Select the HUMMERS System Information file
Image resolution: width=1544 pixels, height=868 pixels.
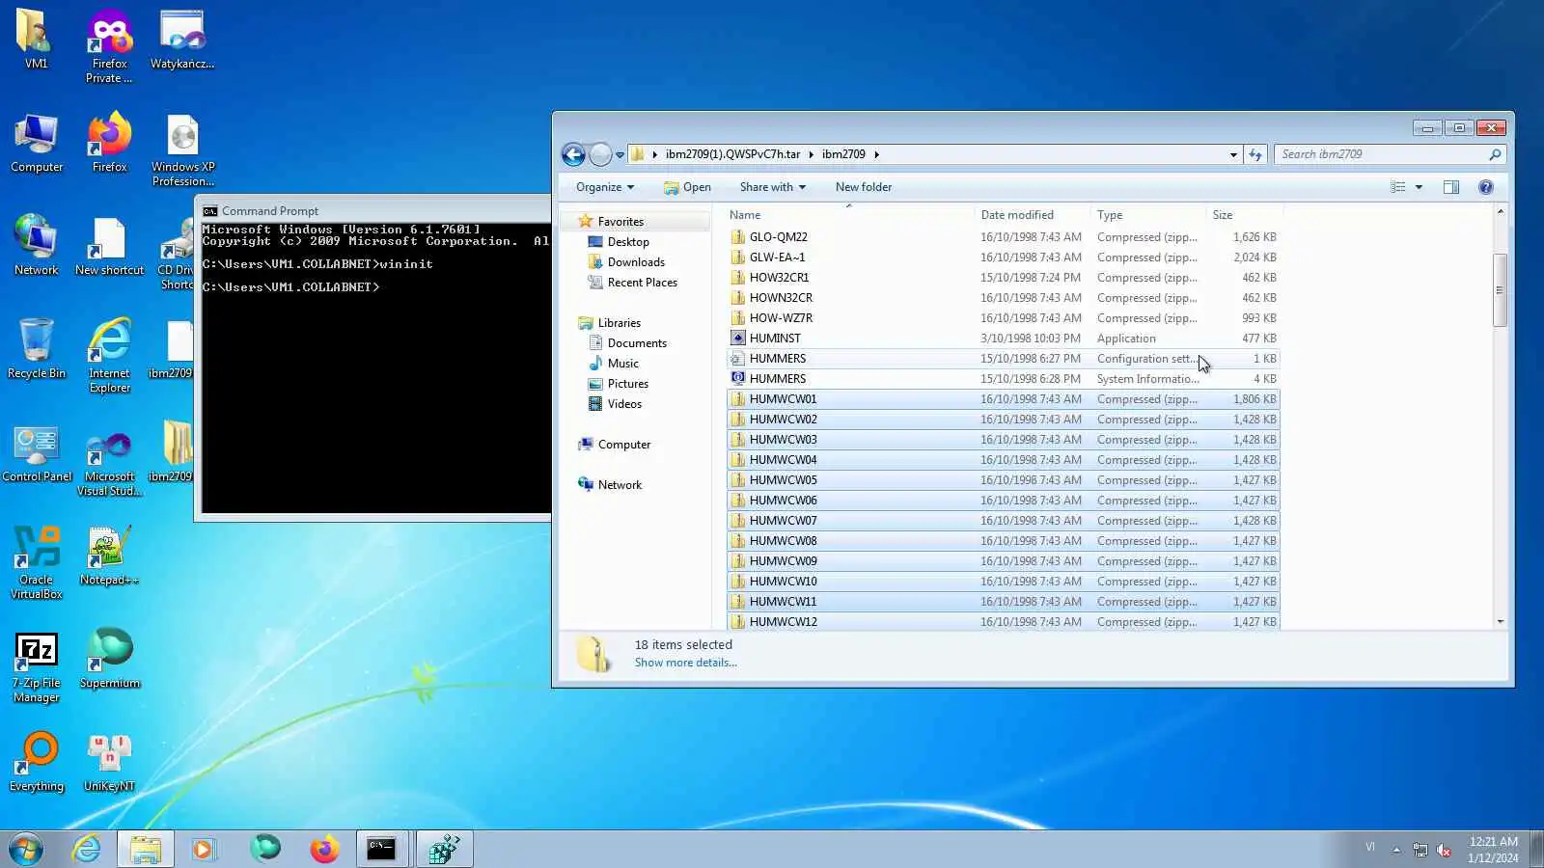click(1004, 379)
